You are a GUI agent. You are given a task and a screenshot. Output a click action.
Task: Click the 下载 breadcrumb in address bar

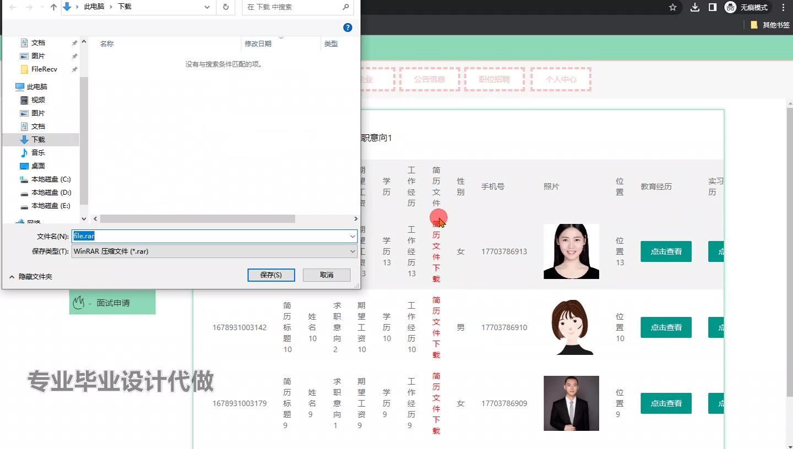coord(125,7)
